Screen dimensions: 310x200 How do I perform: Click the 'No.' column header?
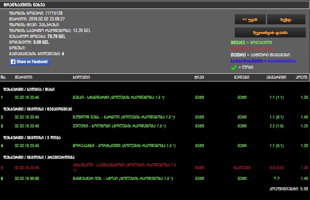(x=3, y=77)
